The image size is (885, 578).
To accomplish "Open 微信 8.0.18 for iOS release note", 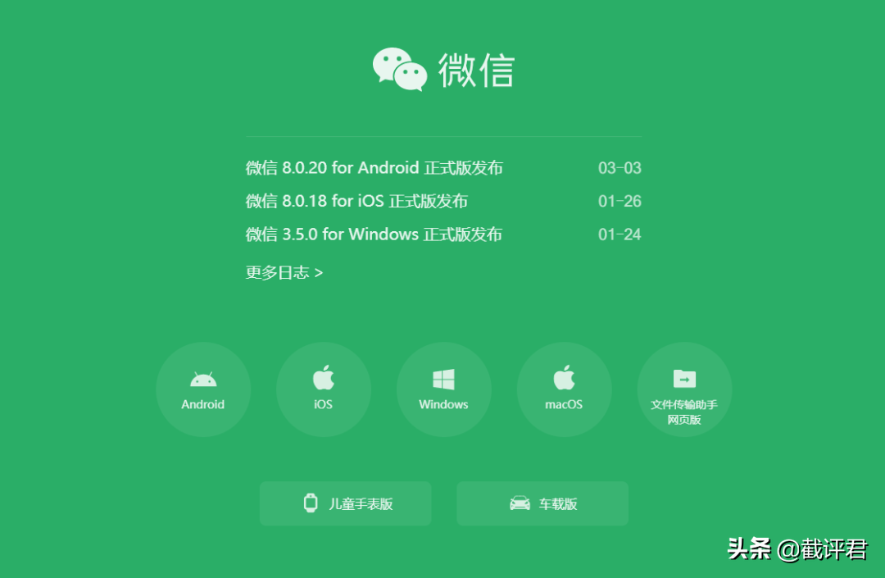I will pyautogui.click(x=356, y=201).
